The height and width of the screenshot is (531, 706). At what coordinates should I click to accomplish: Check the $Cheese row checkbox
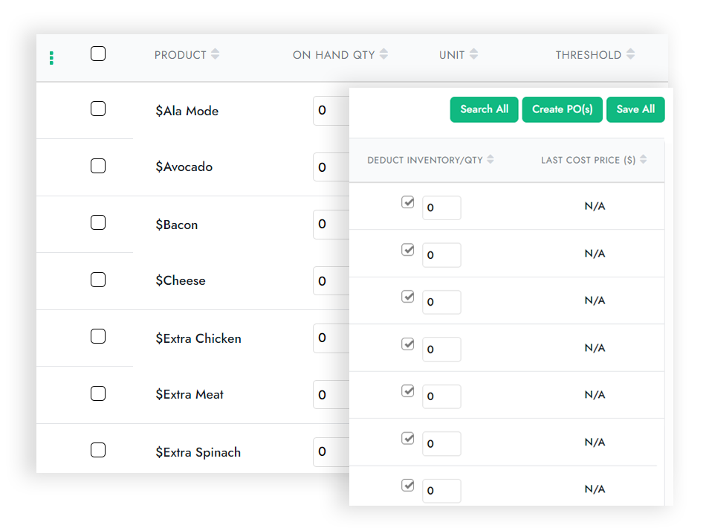tap(98, 280)
